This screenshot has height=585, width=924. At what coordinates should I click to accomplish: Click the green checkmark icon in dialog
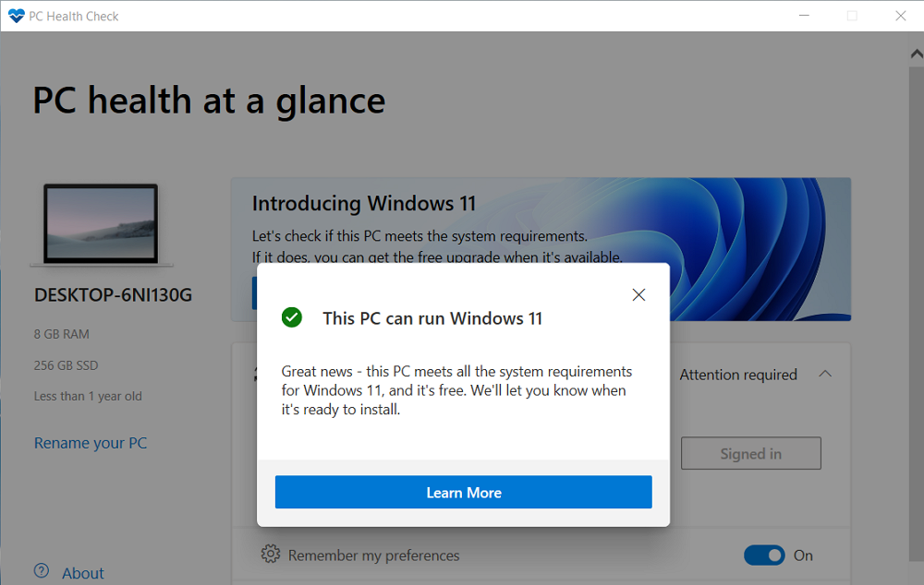tap(292, 317)
